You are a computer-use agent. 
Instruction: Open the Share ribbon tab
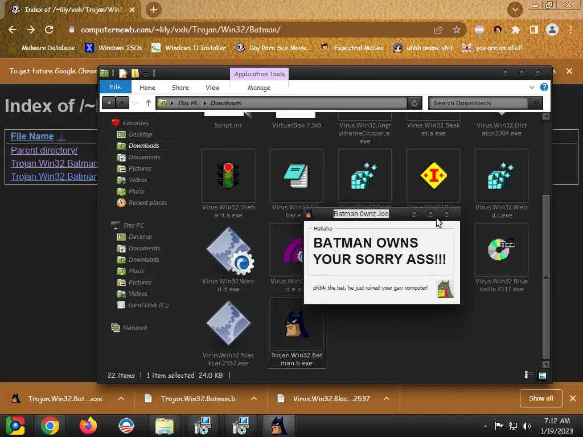click(180, 88)
